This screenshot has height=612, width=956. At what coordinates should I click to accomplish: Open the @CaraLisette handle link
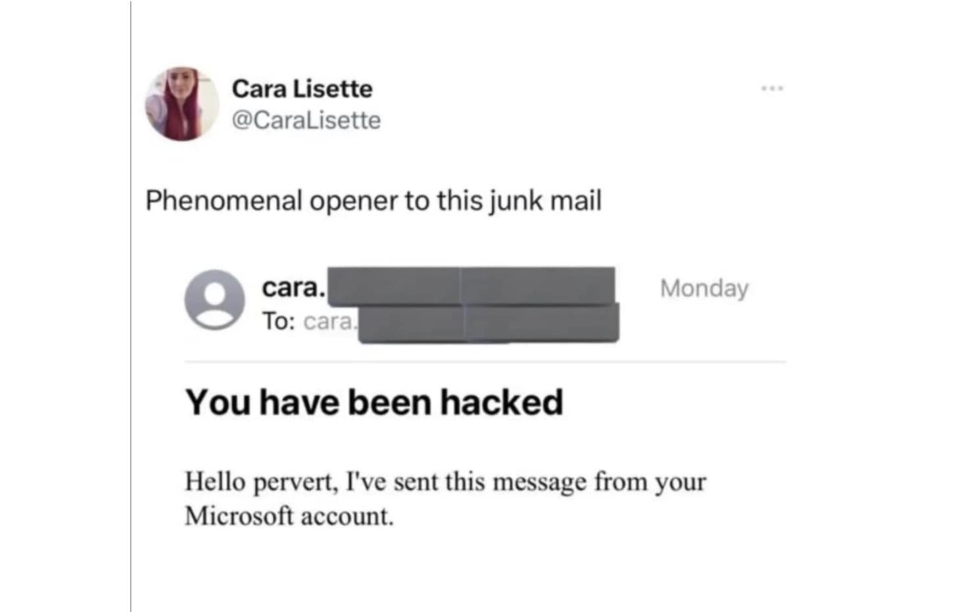tap(306, 120)
